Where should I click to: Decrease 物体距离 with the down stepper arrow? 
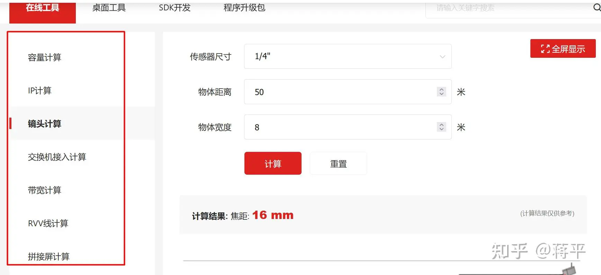(441, 94)
